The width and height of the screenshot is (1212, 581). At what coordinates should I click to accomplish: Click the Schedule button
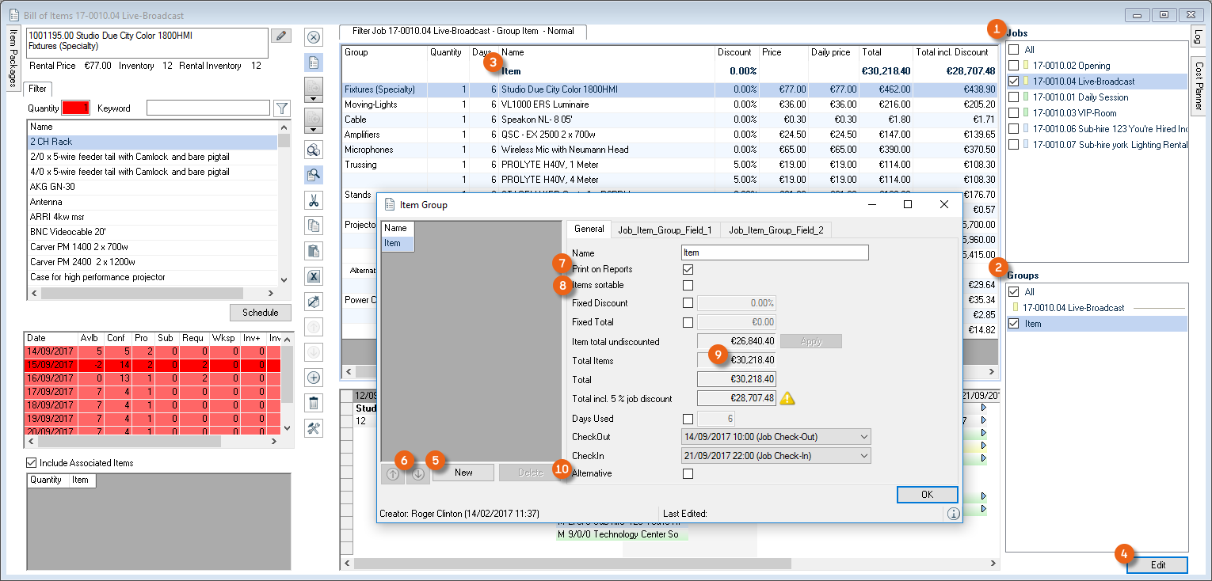tap(260, 313)
